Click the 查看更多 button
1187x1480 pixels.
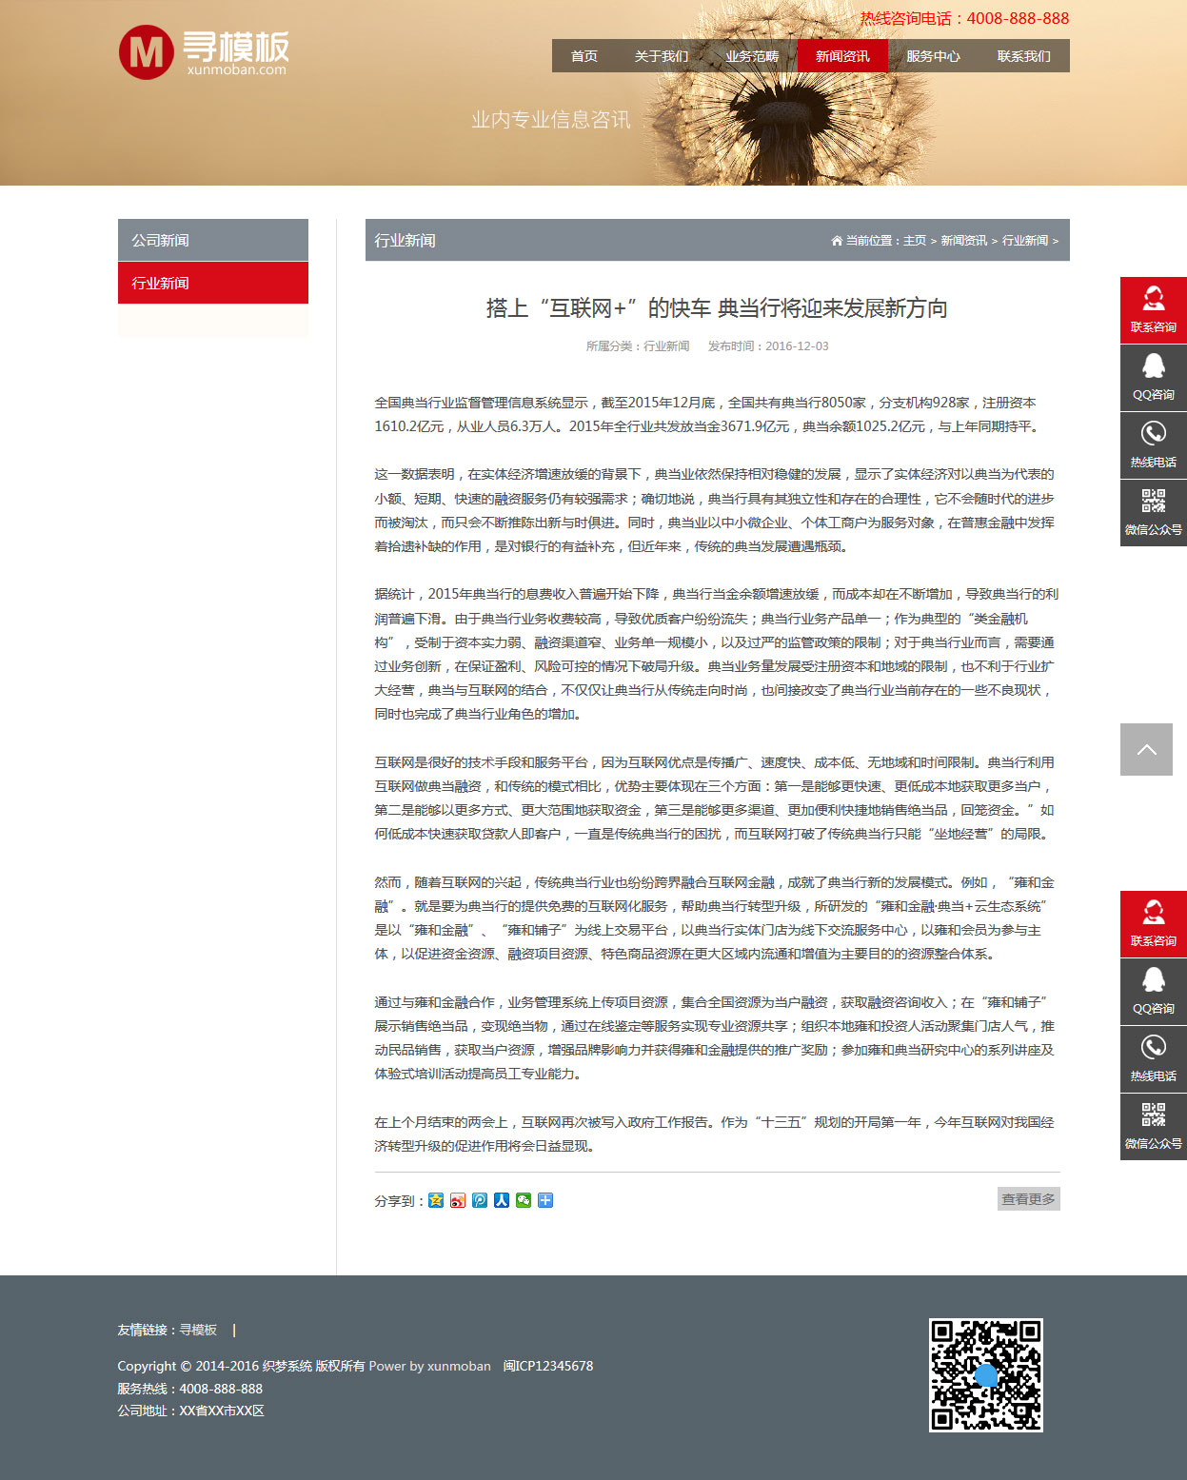(x=1028, y=1199)
